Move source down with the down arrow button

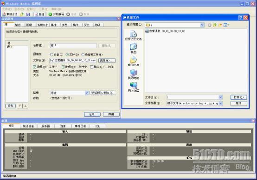click(x=20, y=106)
